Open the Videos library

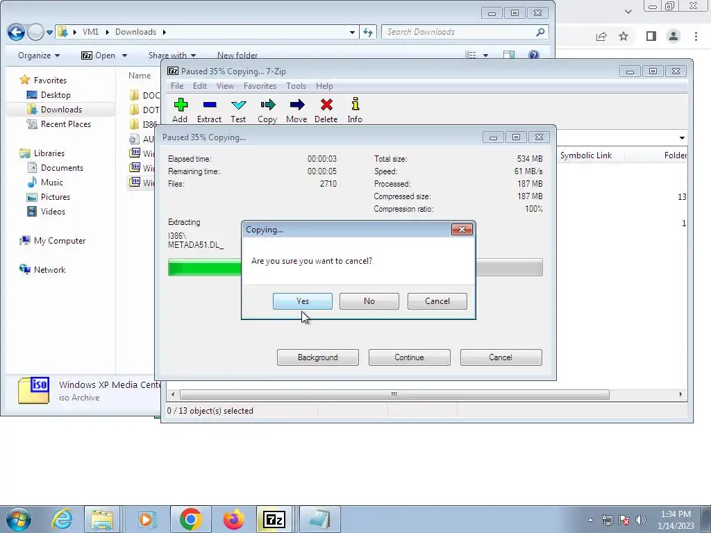[47, 211]
